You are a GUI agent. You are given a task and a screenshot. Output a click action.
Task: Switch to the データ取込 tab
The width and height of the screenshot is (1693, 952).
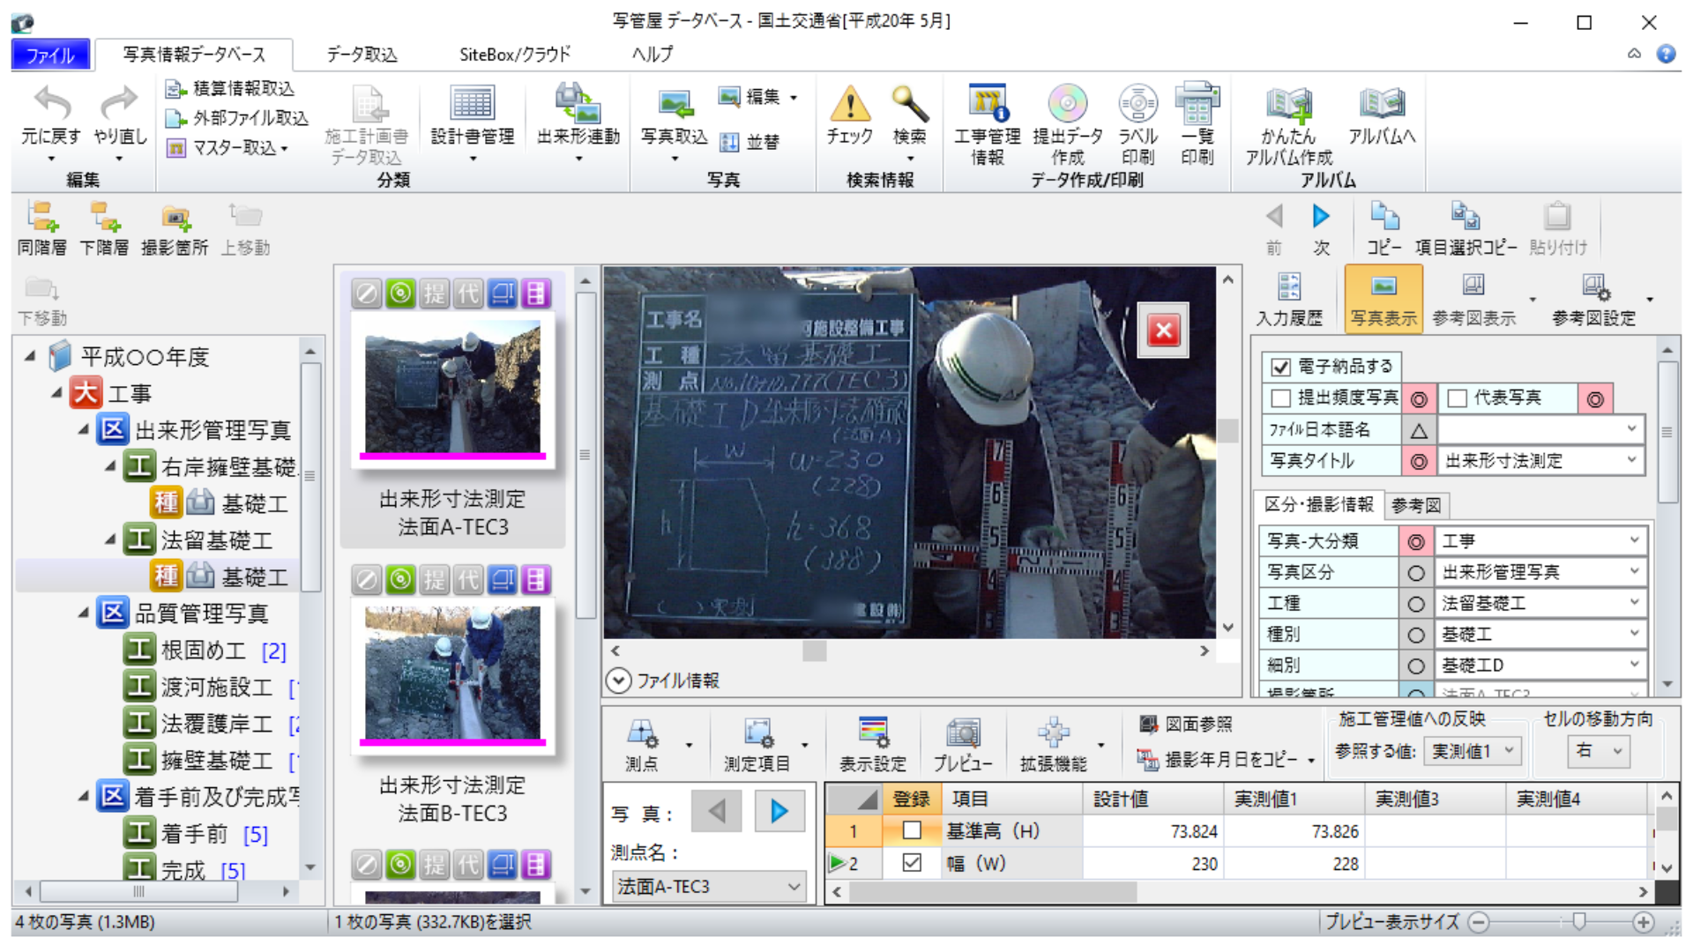pyautogui.click(x=361, y=54)
